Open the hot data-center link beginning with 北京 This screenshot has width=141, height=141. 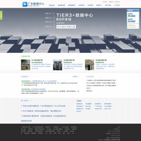[59, 116]
